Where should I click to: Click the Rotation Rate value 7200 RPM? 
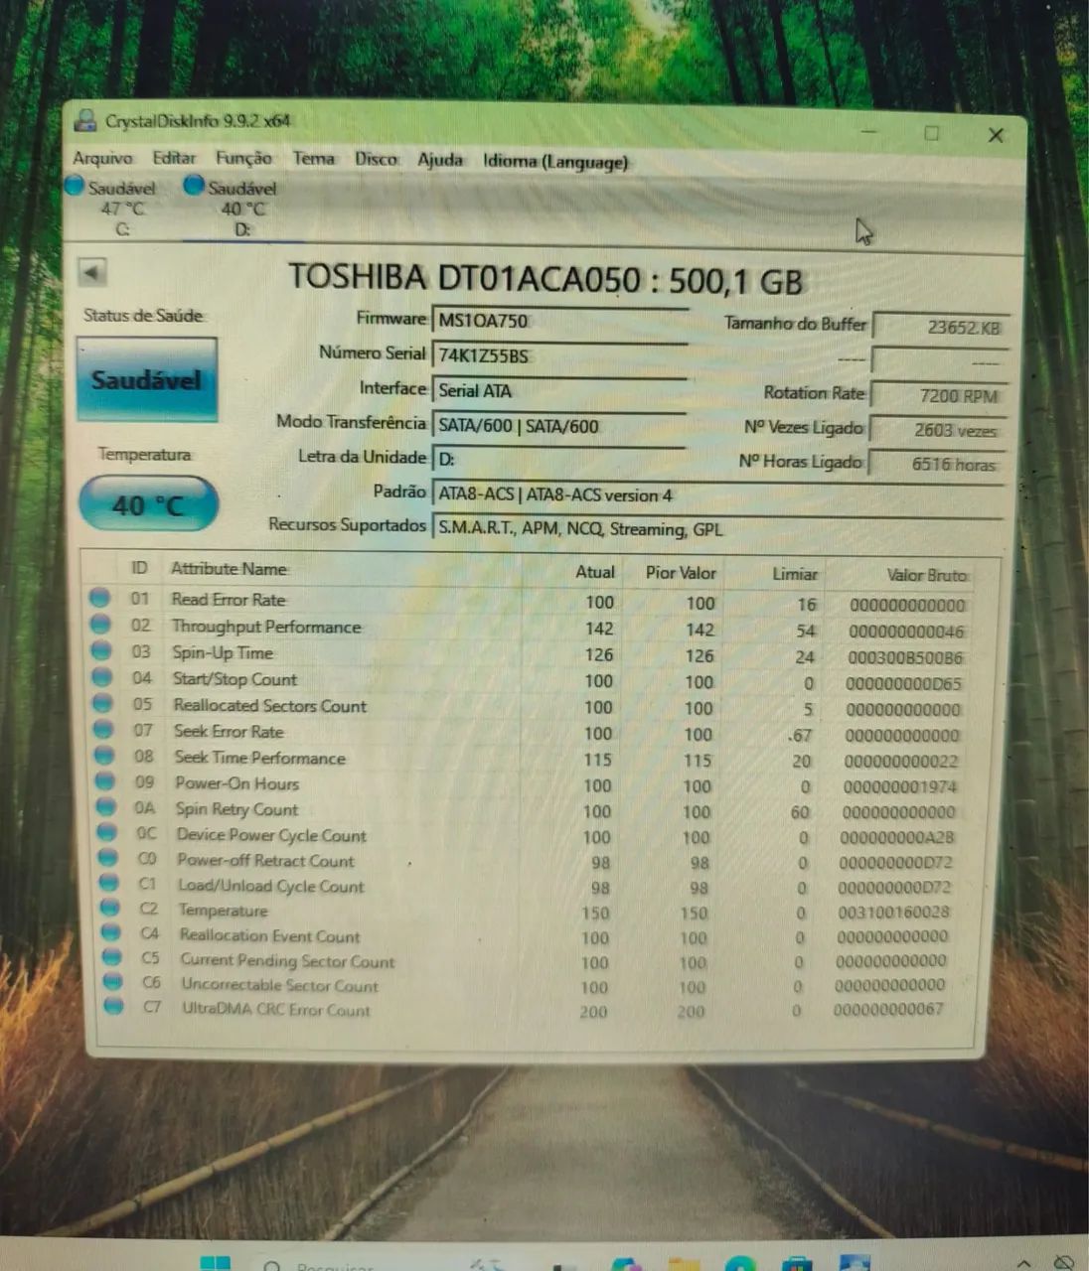click(x=938, y=395)
